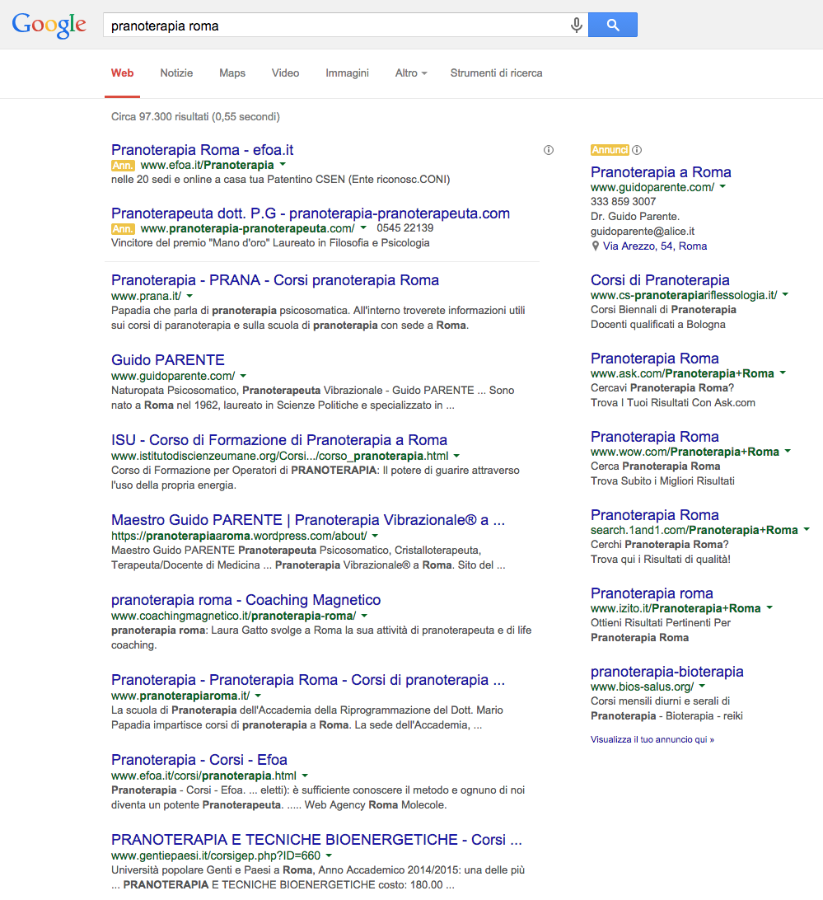
Task: Expand arrow next to www.izito.it ad URL
Action: 769,608
